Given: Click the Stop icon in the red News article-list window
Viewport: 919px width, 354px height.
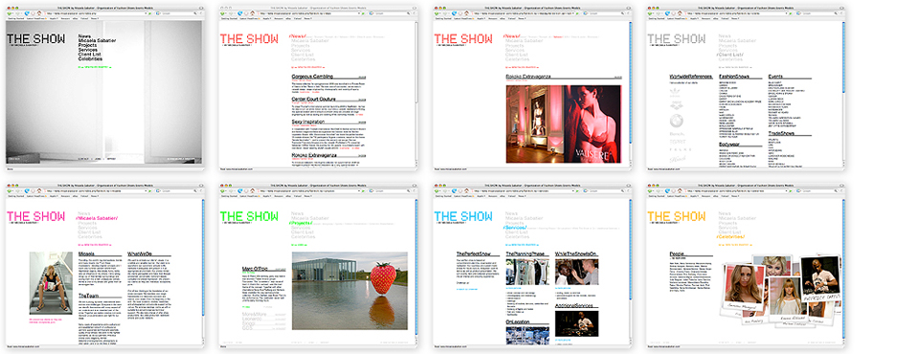Looking at the screenshot, I should click(x=246, y=13).
